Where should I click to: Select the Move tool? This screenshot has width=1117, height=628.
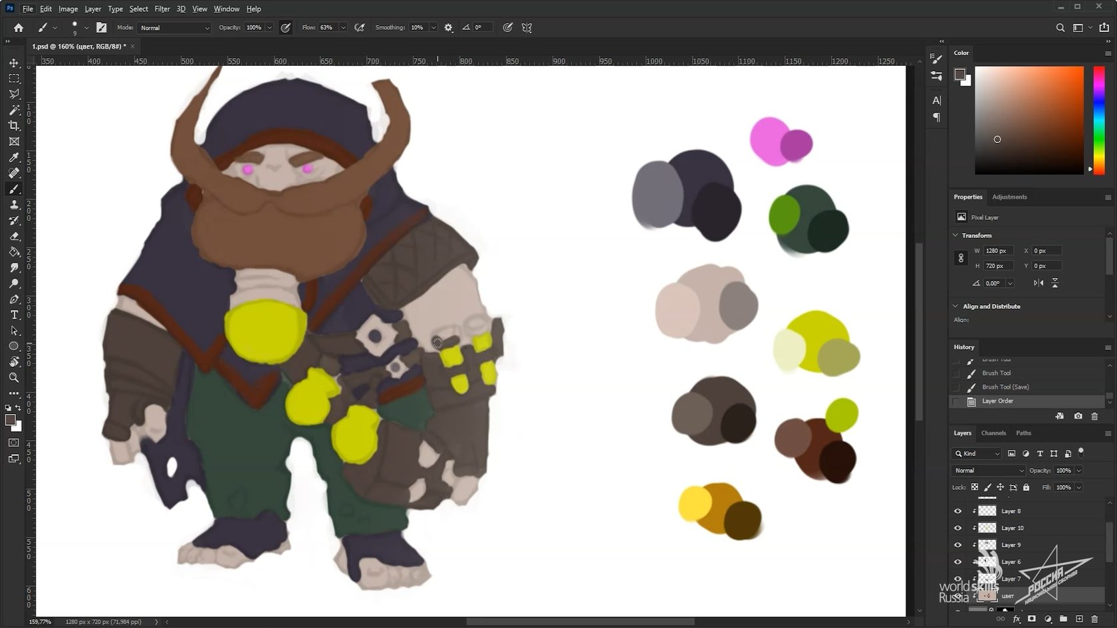14,62
